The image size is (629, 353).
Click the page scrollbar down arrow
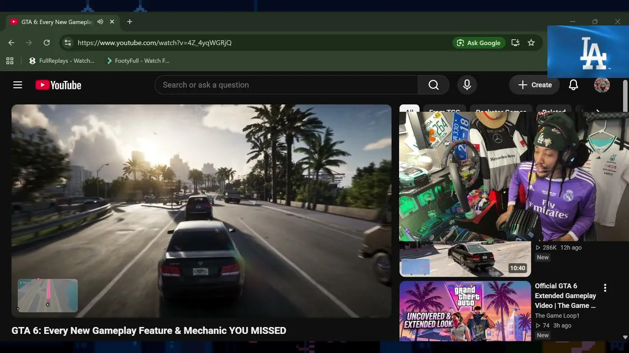tap(625, 337)
